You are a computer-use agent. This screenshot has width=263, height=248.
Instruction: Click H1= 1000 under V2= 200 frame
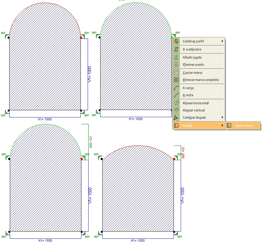pos(138,241)
